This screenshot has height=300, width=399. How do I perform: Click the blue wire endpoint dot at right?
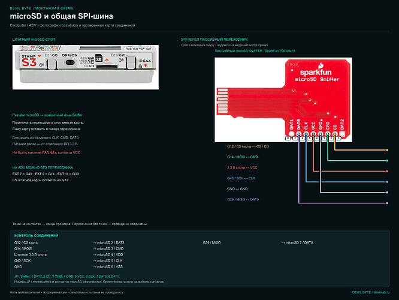coord(387,182)
